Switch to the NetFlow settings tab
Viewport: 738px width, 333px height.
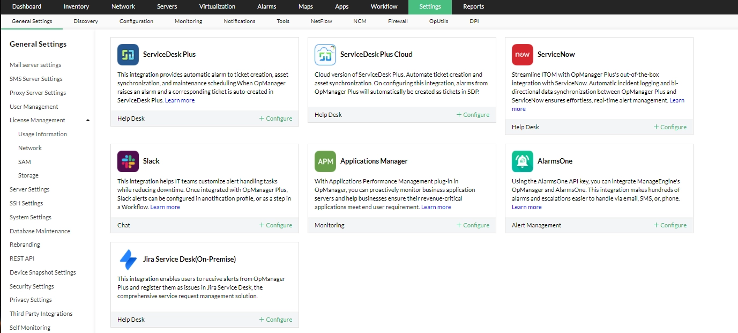(322, 21)
